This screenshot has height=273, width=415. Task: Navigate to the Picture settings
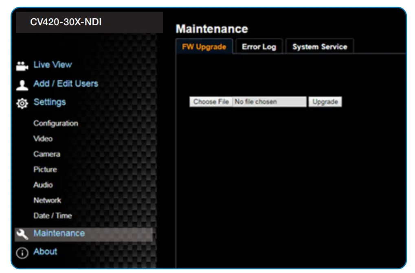(x=45, y=170)
